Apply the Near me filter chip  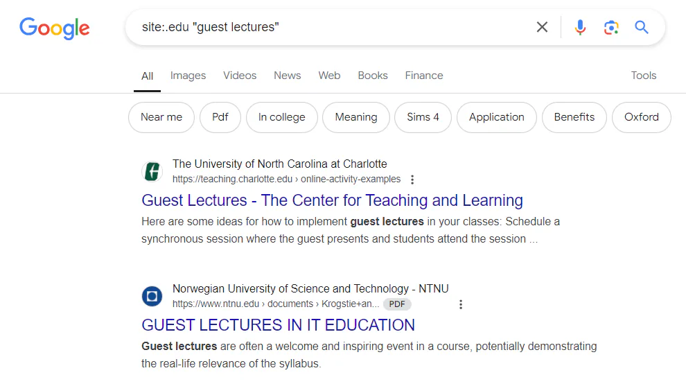click(161, 117)
